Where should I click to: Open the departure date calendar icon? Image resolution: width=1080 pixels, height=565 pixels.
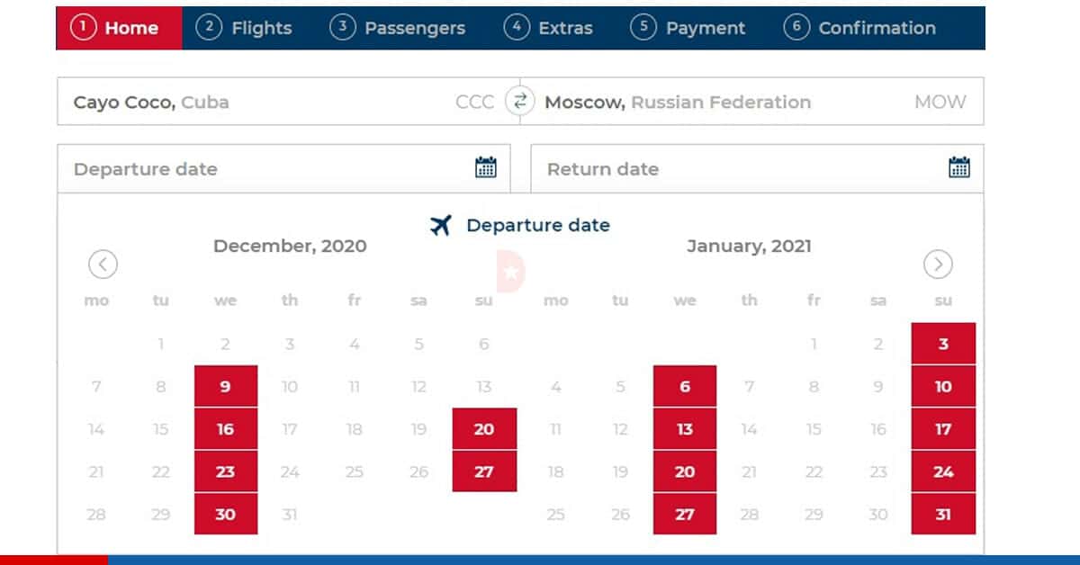486,167
